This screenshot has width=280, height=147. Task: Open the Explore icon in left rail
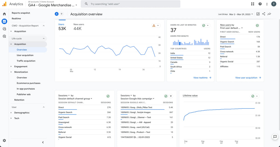[x=4, y=29]
